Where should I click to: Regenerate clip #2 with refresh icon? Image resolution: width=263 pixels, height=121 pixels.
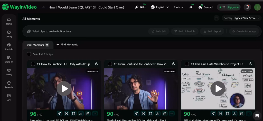(x=173, y=64)
